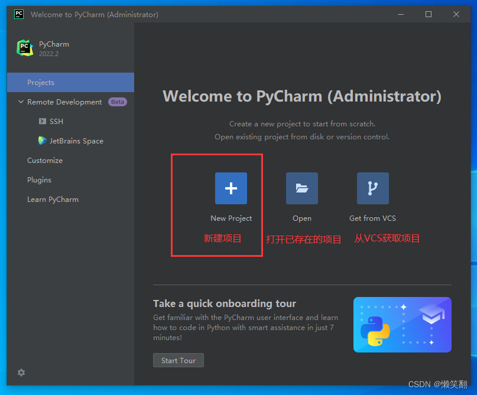
Task: Click the New Project plus icon
Action: click(231, 188)
